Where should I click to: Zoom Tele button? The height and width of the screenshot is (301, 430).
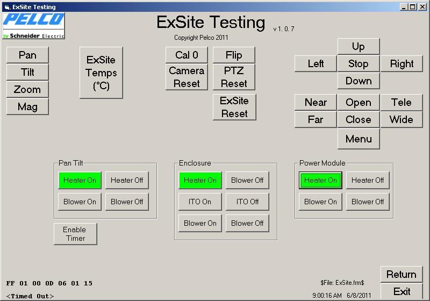(x=402, y=102)
